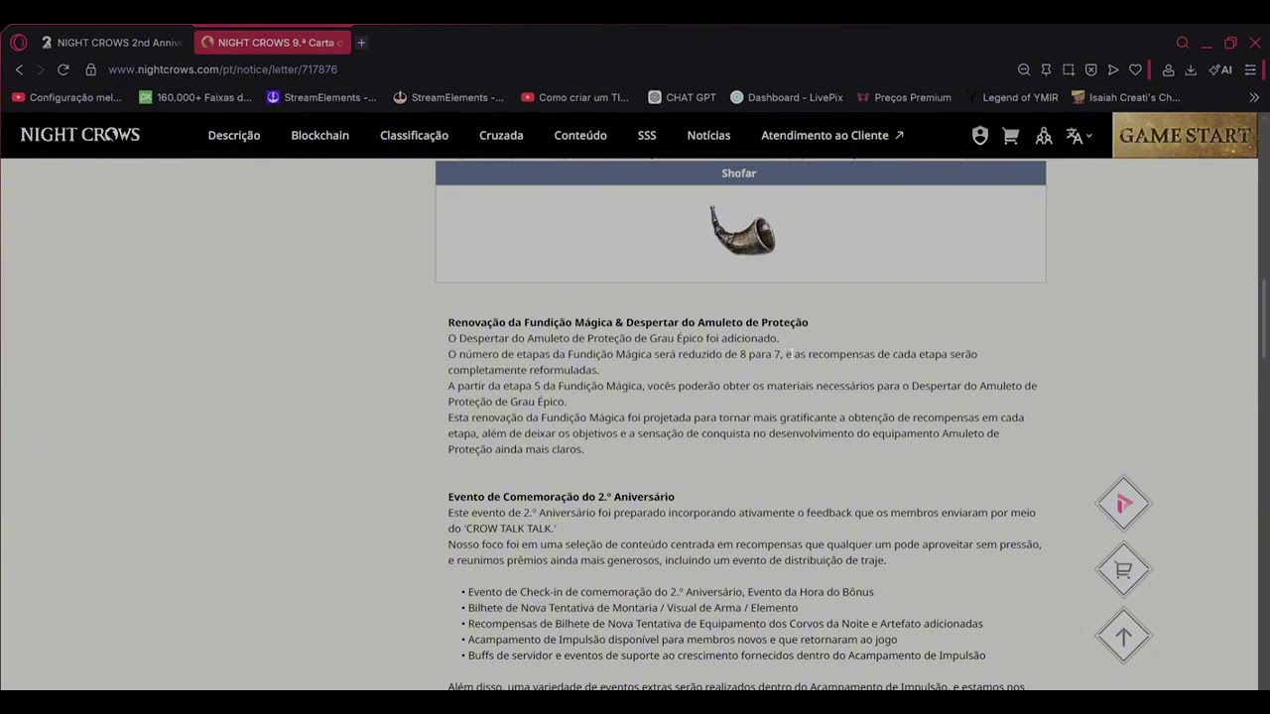Open a new browser tab
Image resolution: width=1270 pixels, height=714 pixels.
click(x=361, y=43)
